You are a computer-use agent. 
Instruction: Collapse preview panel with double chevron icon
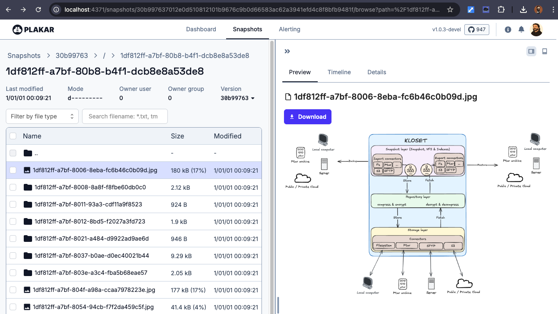click(x=287, y=51)
